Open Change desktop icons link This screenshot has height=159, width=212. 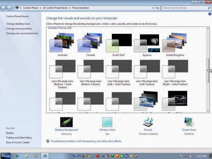[x=18, y=24]
